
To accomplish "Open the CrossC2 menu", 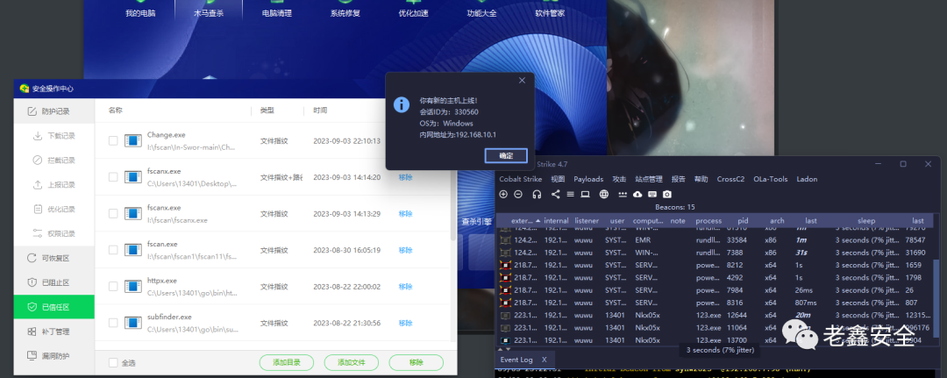I will (730, 179).
